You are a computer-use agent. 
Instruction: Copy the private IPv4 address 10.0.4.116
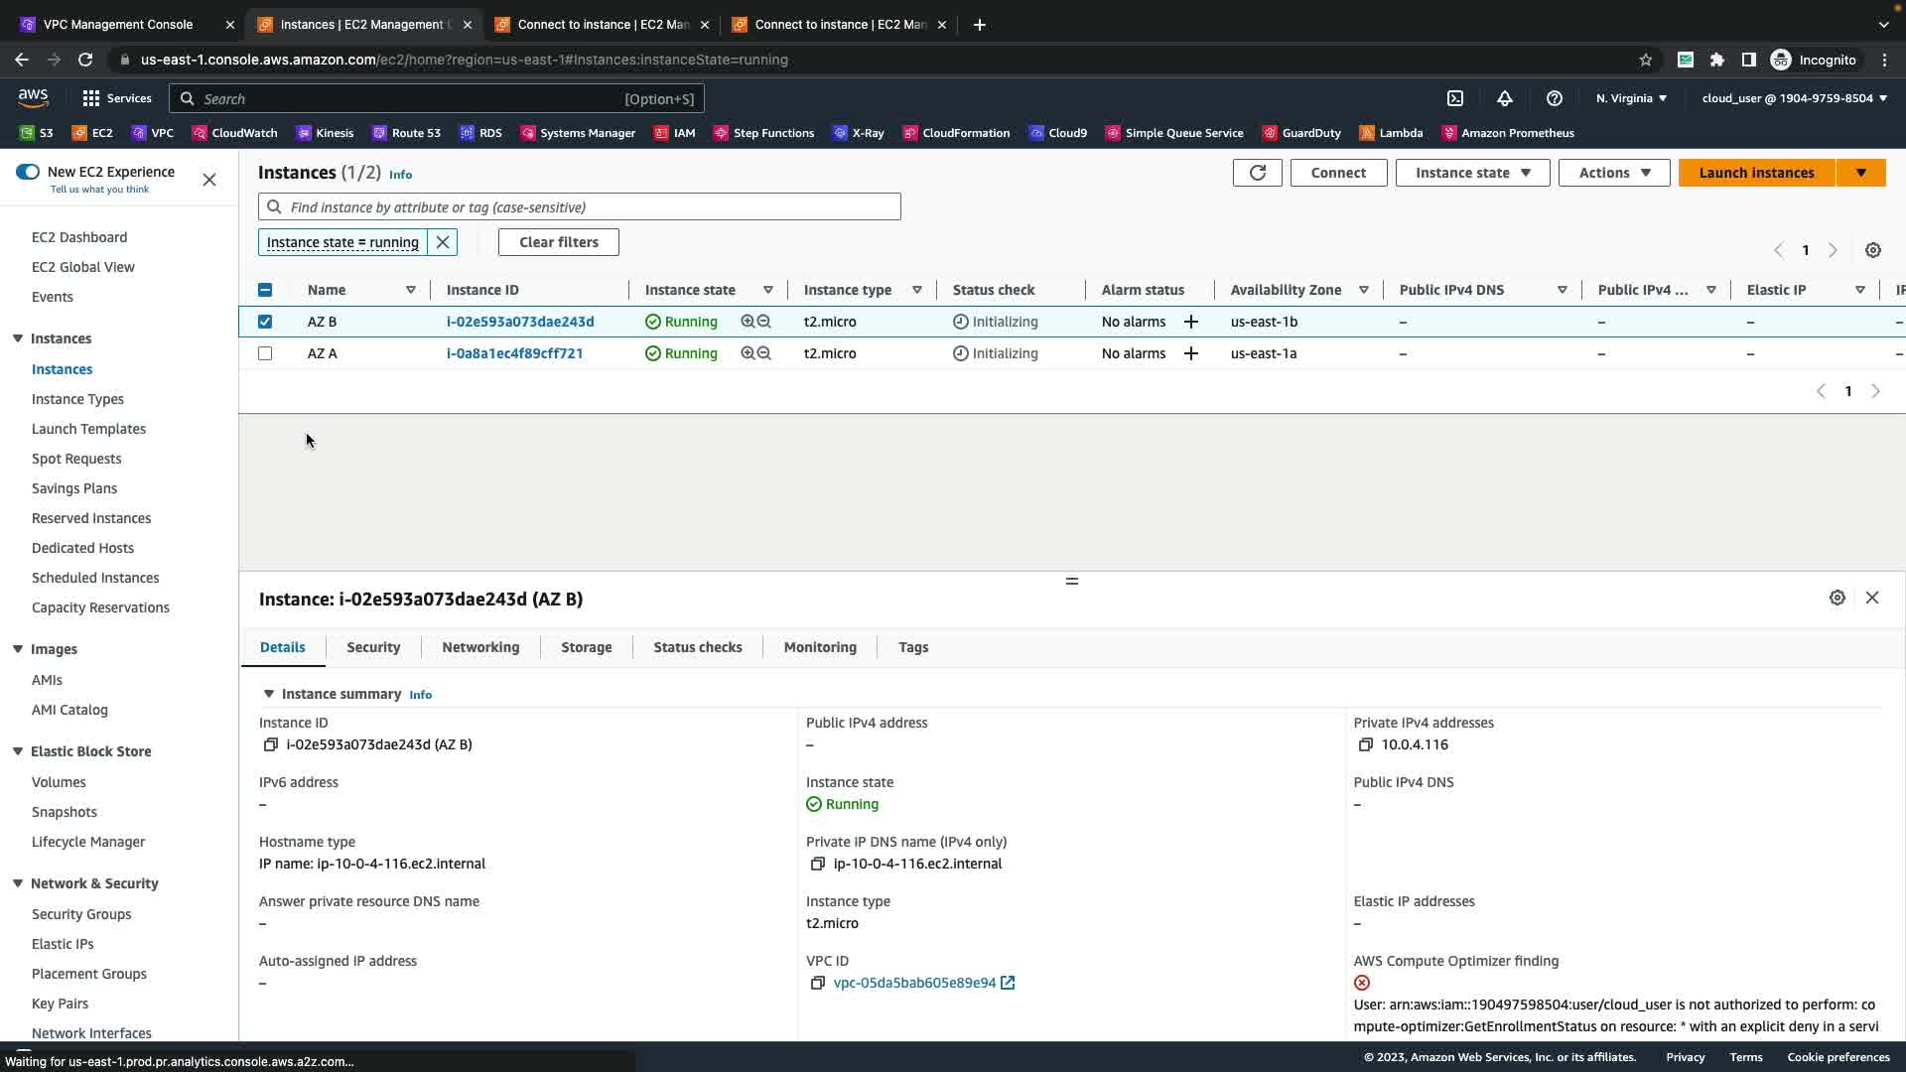(1366, 744)
